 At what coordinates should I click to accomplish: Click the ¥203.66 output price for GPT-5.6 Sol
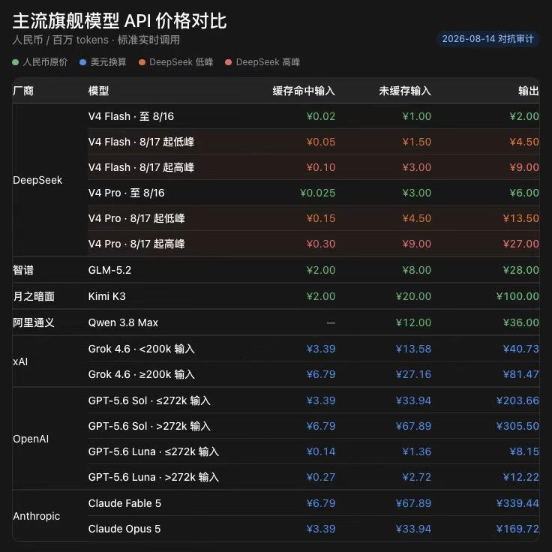click(517, 400)
